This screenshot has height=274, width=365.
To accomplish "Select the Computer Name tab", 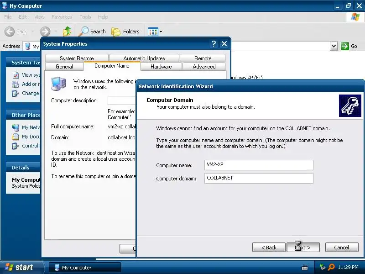I will coord(112,66).
